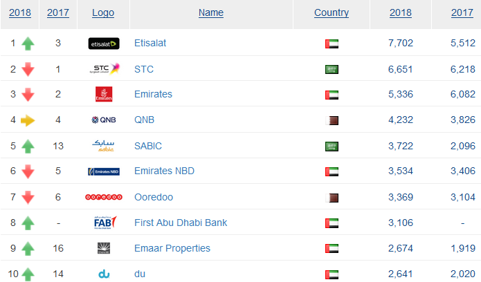Sort by the Country column header
Image resolution: width=481 pixels, height=282 pixels.
click(332, 12)
